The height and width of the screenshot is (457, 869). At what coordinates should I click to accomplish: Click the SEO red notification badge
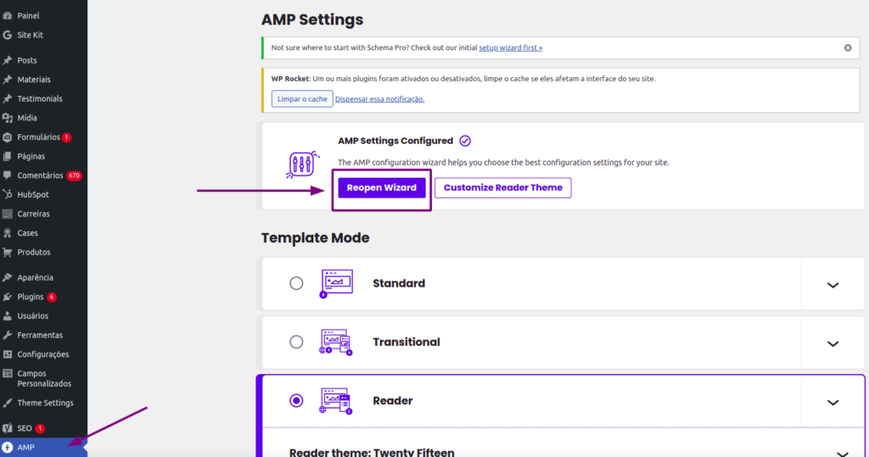[x=40, y=428]
